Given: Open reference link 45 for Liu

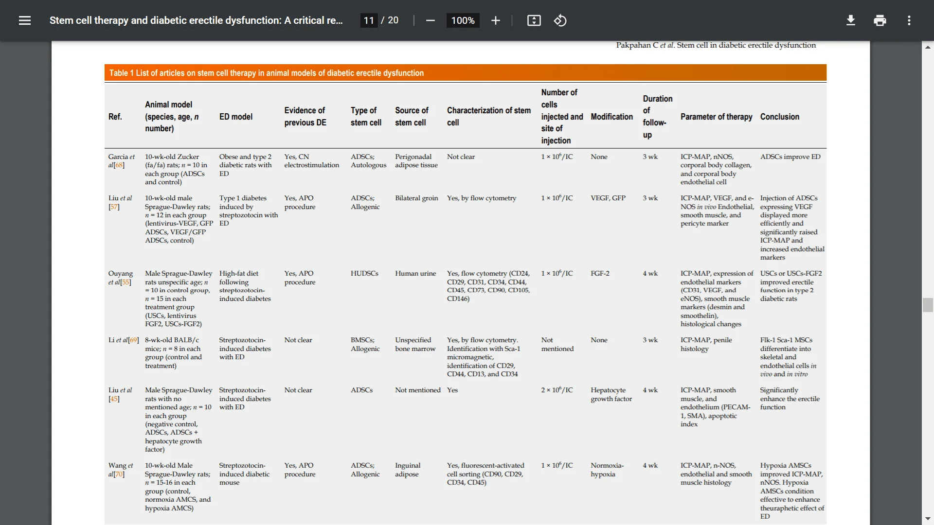Looking at the screenshot, I should 114,399.
